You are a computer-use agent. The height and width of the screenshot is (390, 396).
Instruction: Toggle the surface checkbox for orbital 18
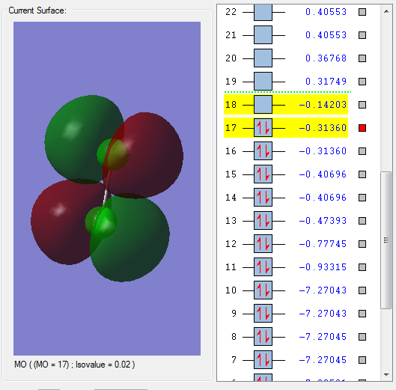pyautogui.click(x=362, y=105)
